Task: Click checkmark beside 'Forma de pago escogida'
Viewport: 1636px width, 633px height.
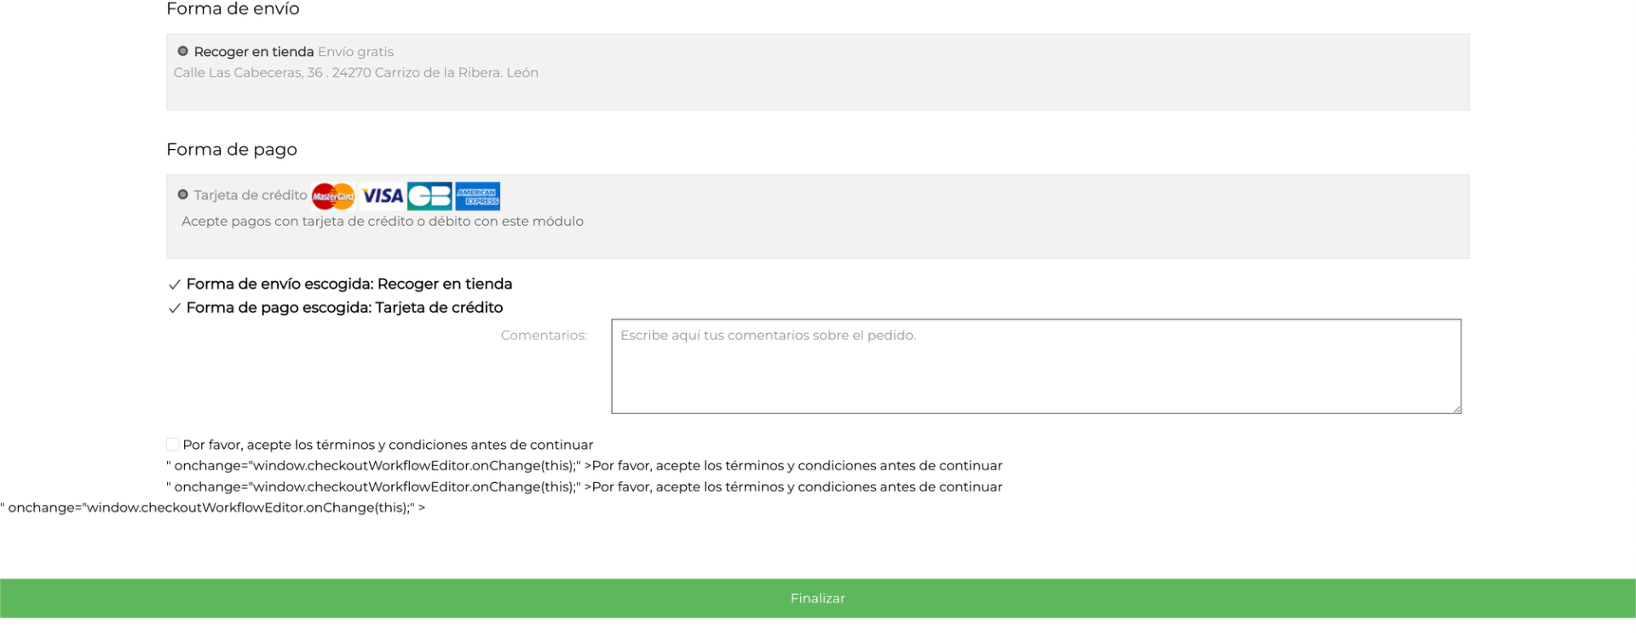Action: click(x=175, y=308)
